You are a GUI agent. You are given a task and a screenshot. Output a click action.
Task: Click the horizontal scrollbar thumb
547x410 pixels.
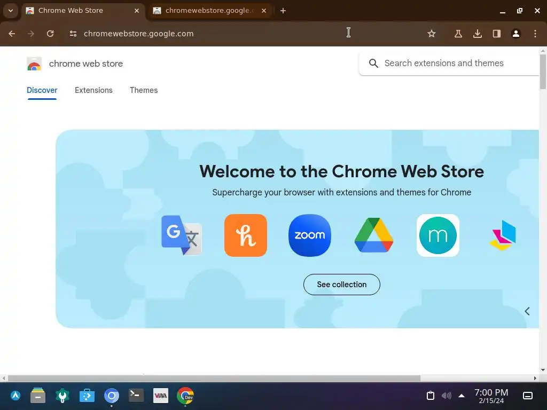214,379
